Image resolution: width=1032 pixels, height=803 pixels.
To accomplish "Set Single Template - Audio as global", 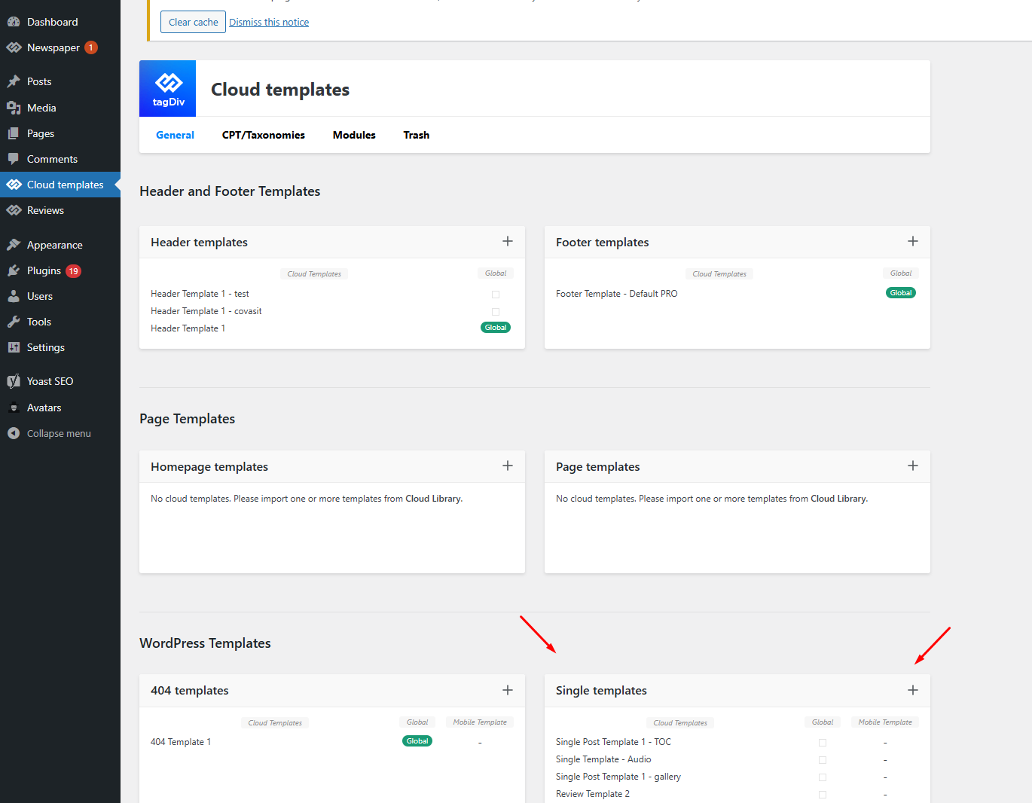I will (x=823, y=760).
